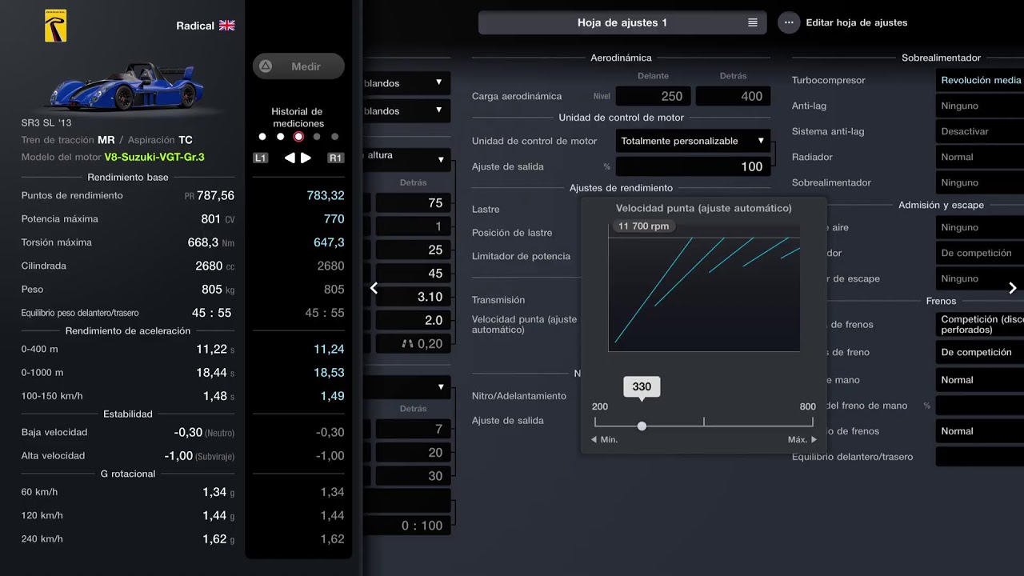Select the second measurement history dot
Image resolution: width=1024 pixels, height=576 pixels.
pyautogui.click(x=280, y=137)
